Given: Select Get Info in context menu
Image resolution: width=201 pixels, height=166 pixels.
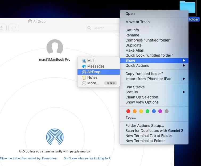Looking at the screenshot, I should (x=132, y=30).
